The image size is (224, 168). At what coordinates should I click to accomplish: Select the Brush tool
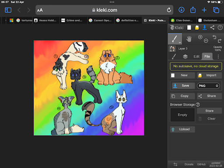click(x=175, y=39)
